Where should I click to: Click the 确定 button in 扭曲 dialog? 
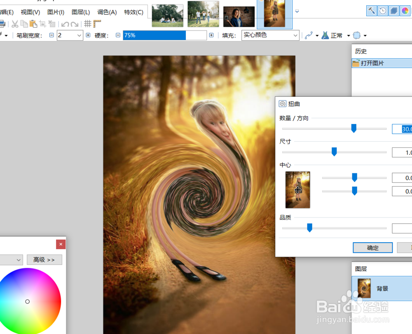click(x=372, y=248)
